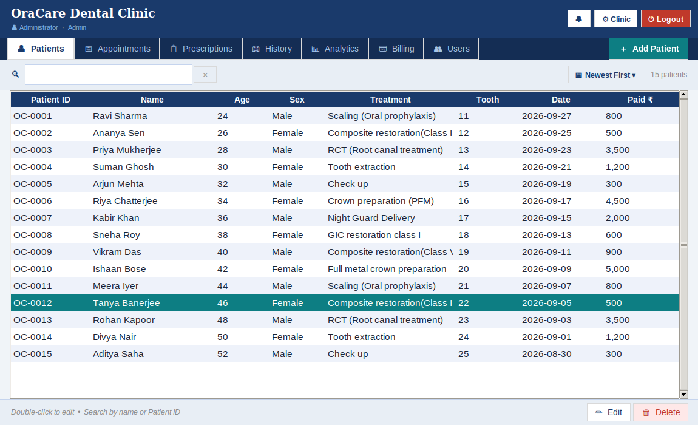Click Full metal crown preparation cell
This screenshot has width=698, height=425.
pyautogui.click(x=387, y=268)
